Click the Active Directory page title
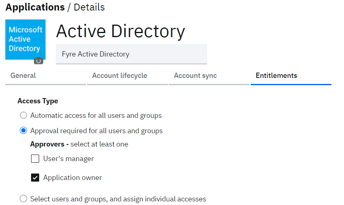Viewport: 344px width, 205px height. coord(120,31)
